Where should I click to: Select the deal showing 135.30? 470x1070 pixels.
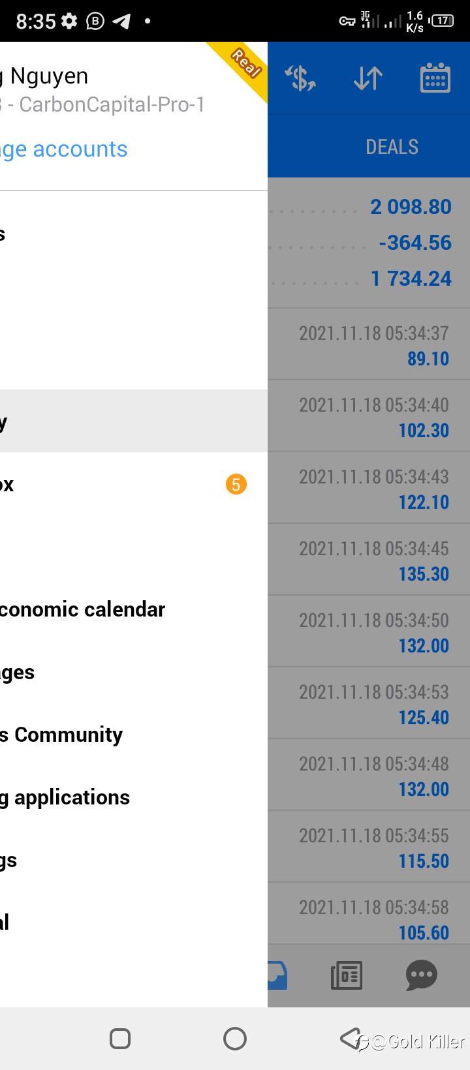[x=369, y=560]
